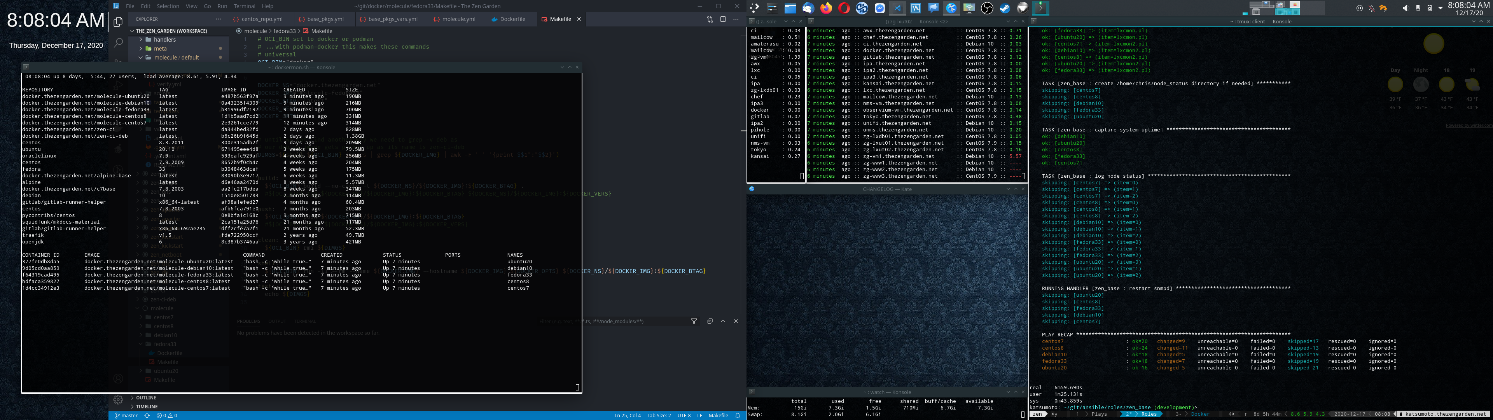Launch Firefox from the KDE panel
The height and width of the screenshot is (420, 1493).
pyautogui.click(x=826, y=7)
